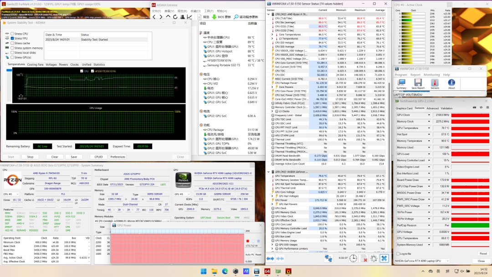Click the Reset button in GPU-Z
This screenshot has height=277, width=492.
[x=483, y=254]
